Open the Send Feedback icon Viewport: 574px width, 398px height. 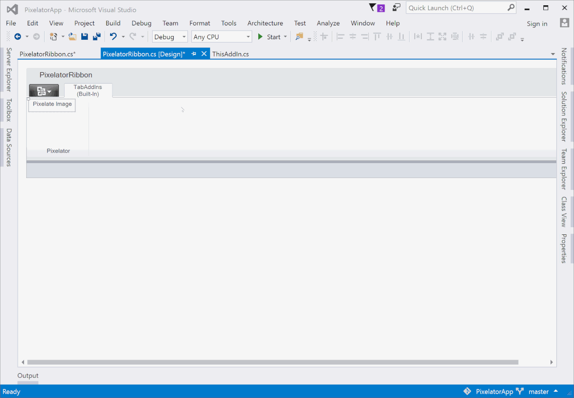click(x=396, y=8)
